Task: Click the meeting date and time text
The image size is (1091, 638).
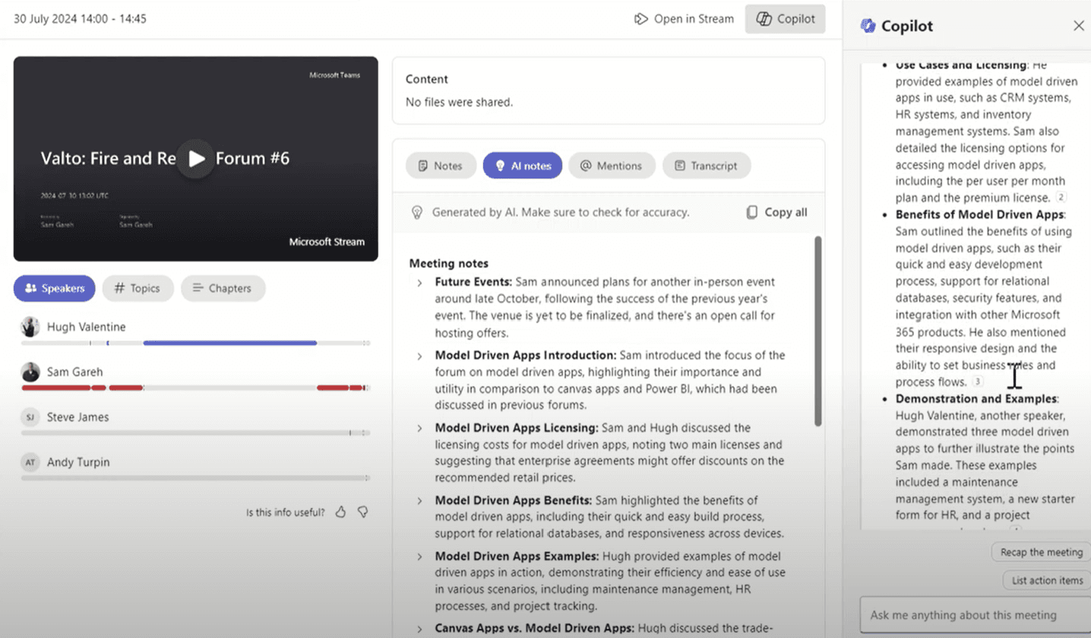Action: pyautogui.click(x=80, y=19)
